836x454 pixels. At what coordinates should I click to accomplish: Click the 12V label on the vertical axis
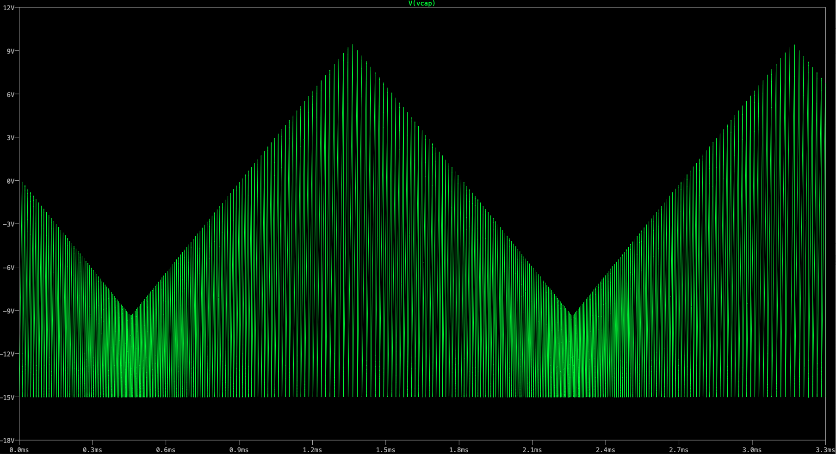click(x=8, y=8)
